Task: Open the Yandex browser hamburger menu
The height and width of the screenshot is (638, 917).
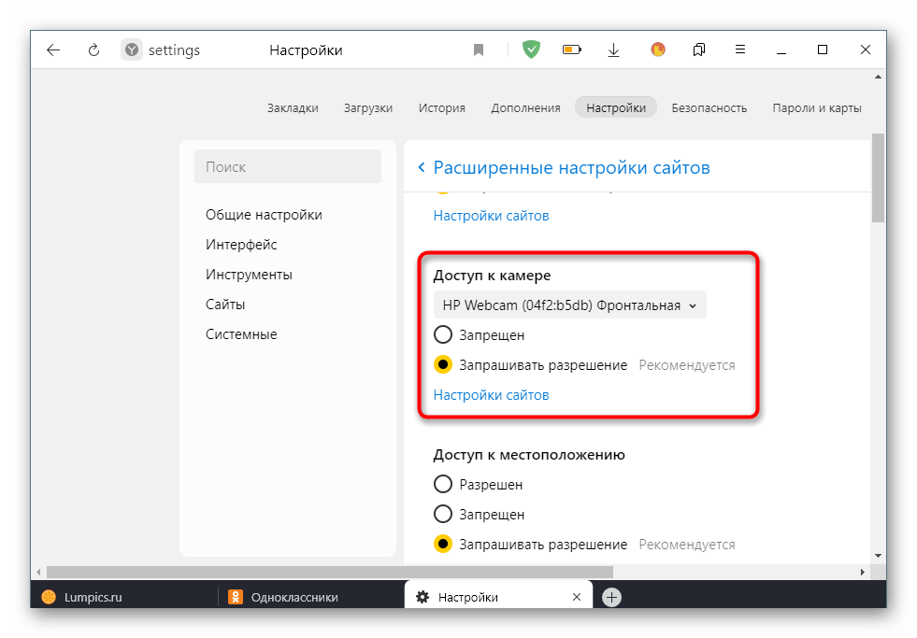Action: [739, 50]
